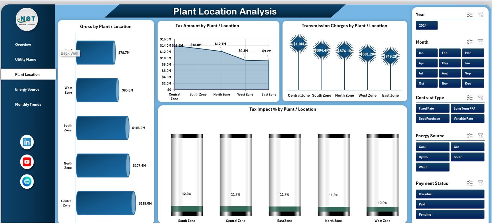Clear filter icon on Payment Status slicer
Image resolution: width=492 pixels, height=223 pixels.
[x=480, y=183]
